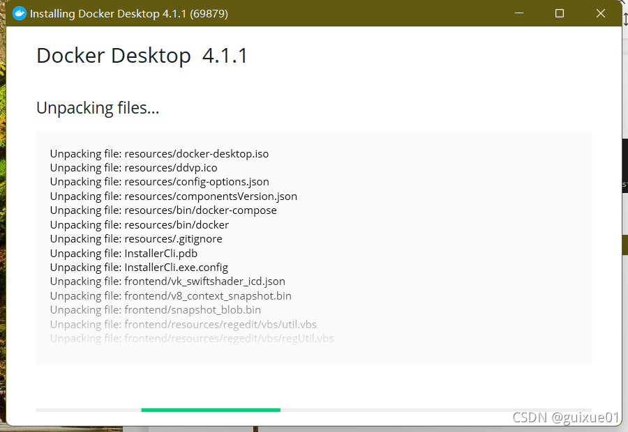Select log line 'resources/docker-desktop.iso'
Image resolution: width=628 pixels, height=432 pixels.
pos(159,153)
